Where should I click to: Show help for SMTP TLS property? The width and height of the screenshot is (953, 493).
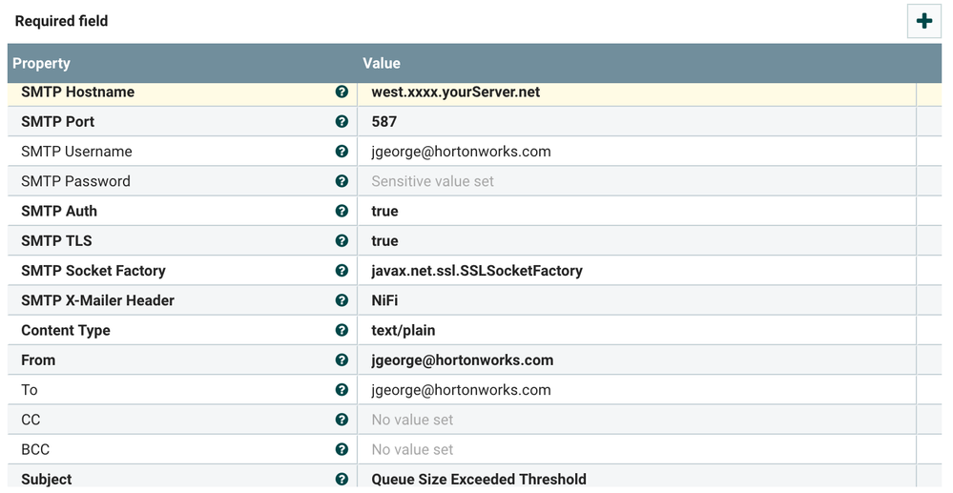point(342,240)
